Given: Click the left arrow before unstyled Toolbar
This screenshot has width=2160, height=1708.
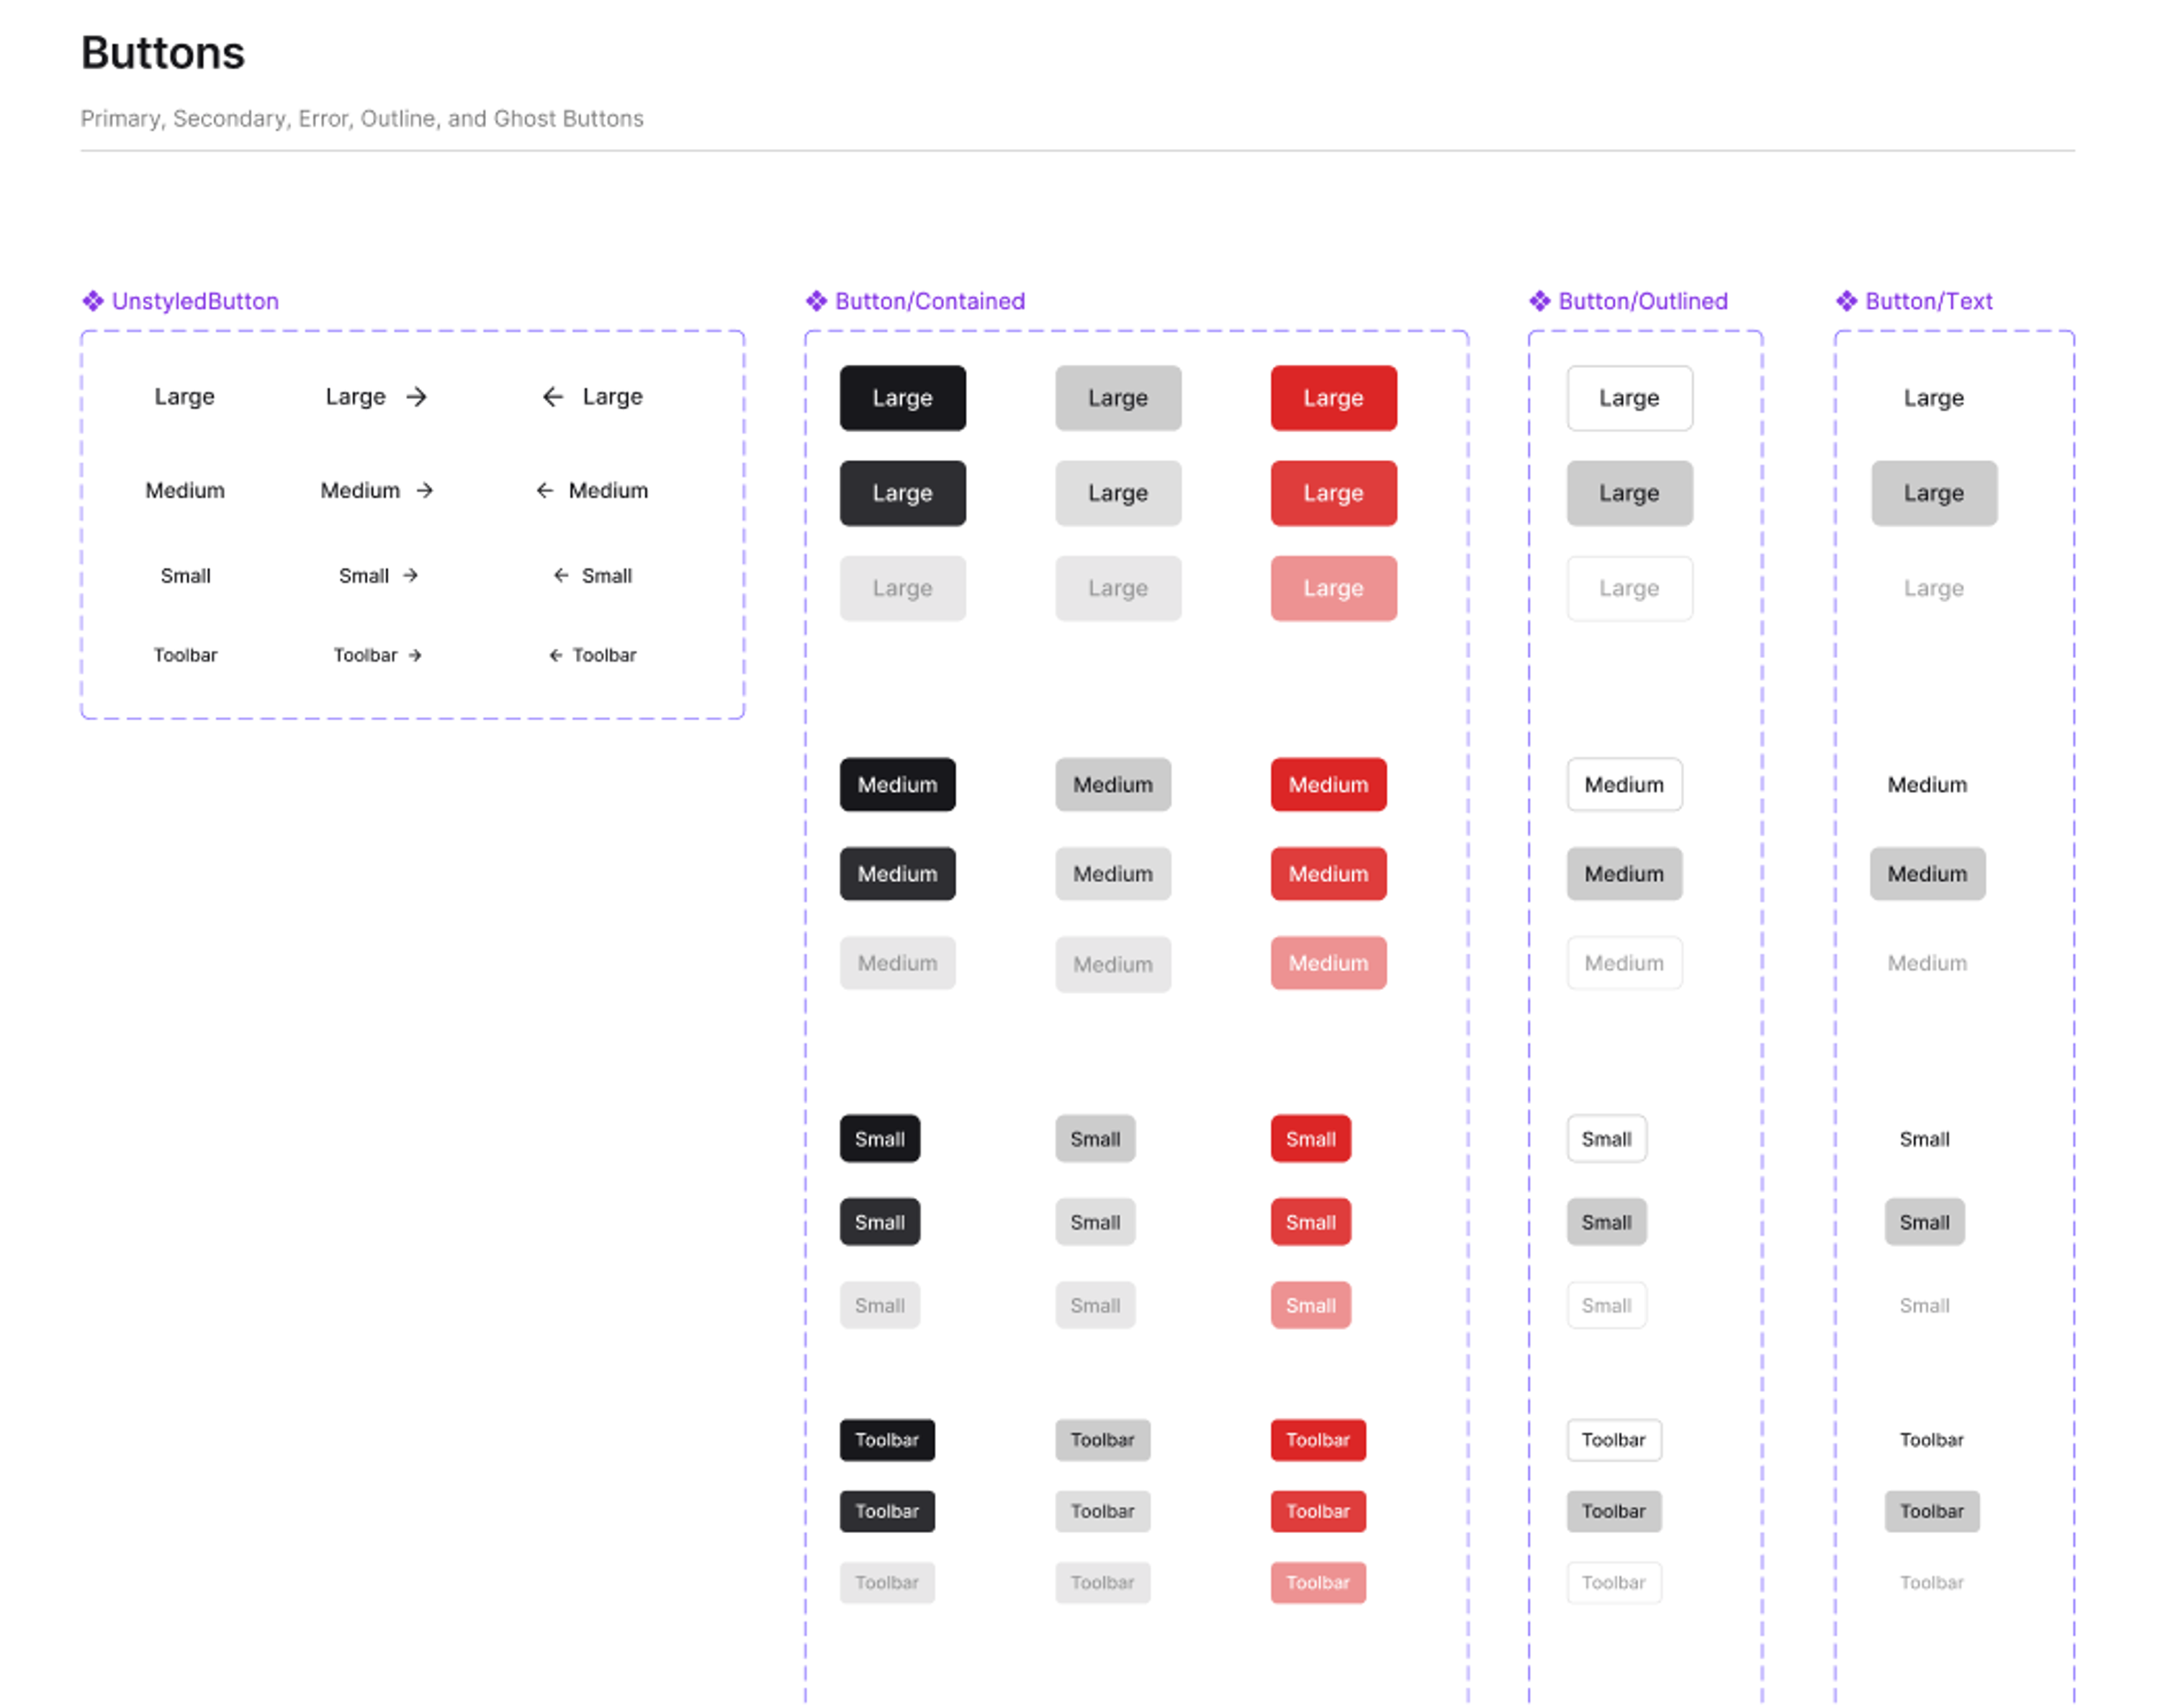Looking at the screenshot, I should point(556,655).
